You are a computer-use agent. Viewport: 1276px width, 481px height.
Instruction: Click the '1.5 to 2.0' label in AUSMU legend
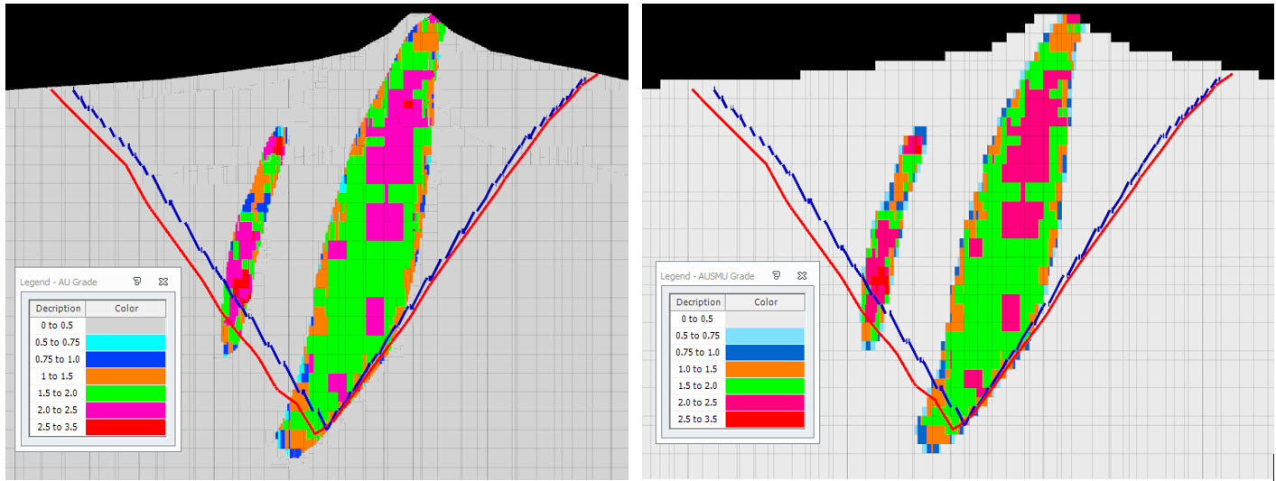point(698,386)
